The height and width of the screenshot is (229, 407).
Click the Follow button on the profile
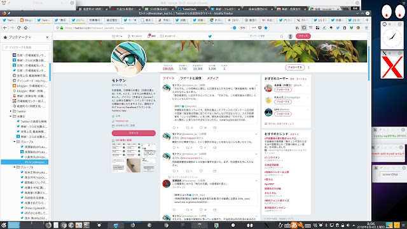coord(294,67)
